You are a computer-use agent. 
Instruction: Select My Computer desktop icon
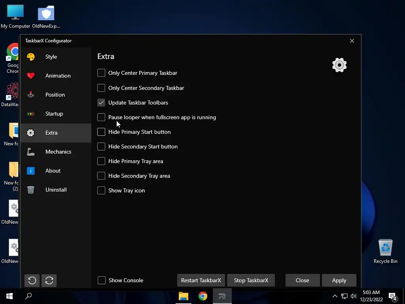pos(15,17)
